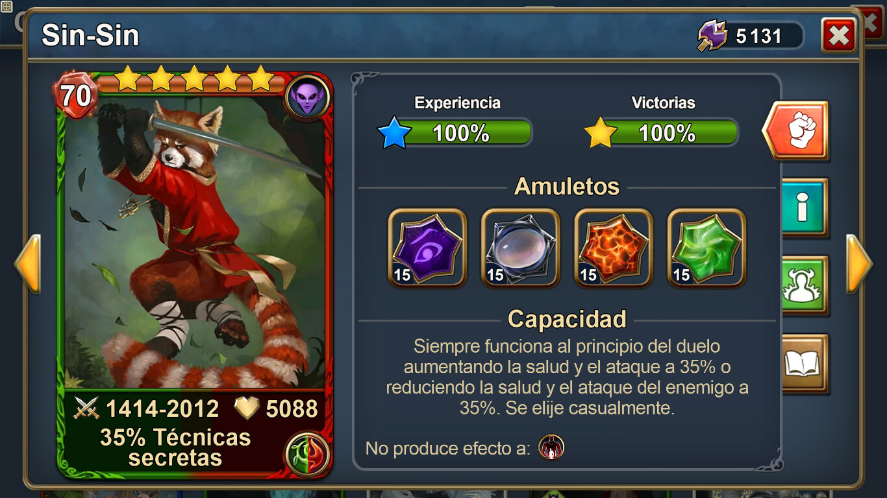Click the level 70 badge
887x498 pixels.
[77, 95]
